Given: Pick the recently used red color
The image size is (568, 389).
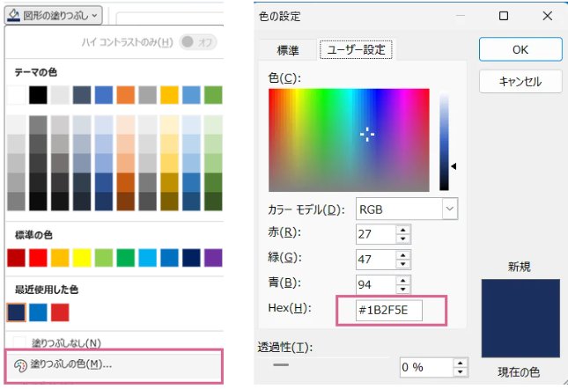Looking at the screenshot, I should pos(60,312).
